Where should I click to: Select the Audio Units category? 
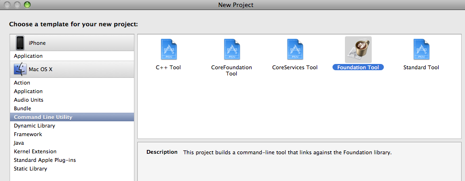72,100
